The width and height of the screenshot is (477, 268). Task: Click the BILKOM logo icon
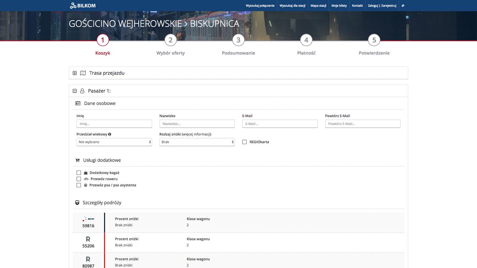tap(73, 6)
